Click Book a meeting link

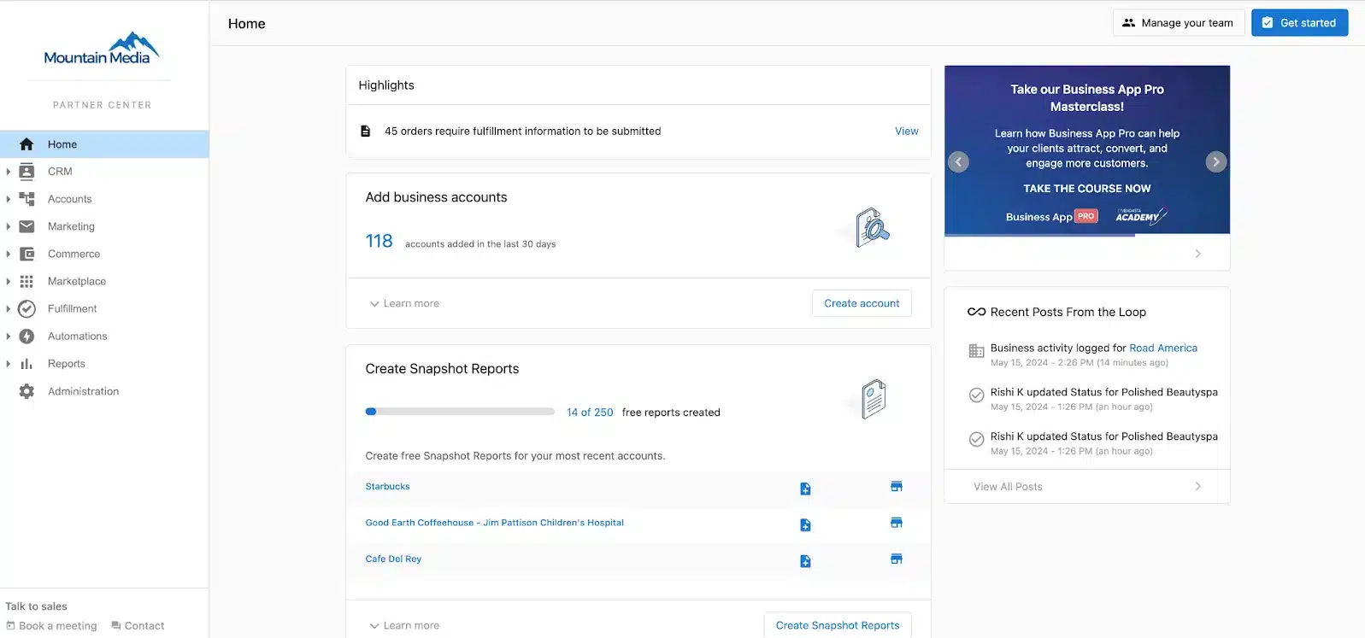(51, 626)
